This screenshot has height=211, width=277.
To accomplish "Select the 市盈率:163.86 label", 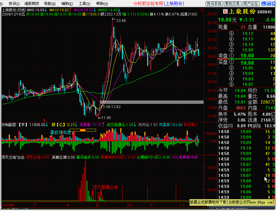I will [171, 125].
